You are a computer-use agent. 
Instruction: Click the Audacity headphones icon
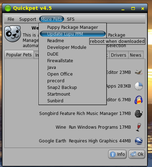pyautogui.click(x=139, y=100)
